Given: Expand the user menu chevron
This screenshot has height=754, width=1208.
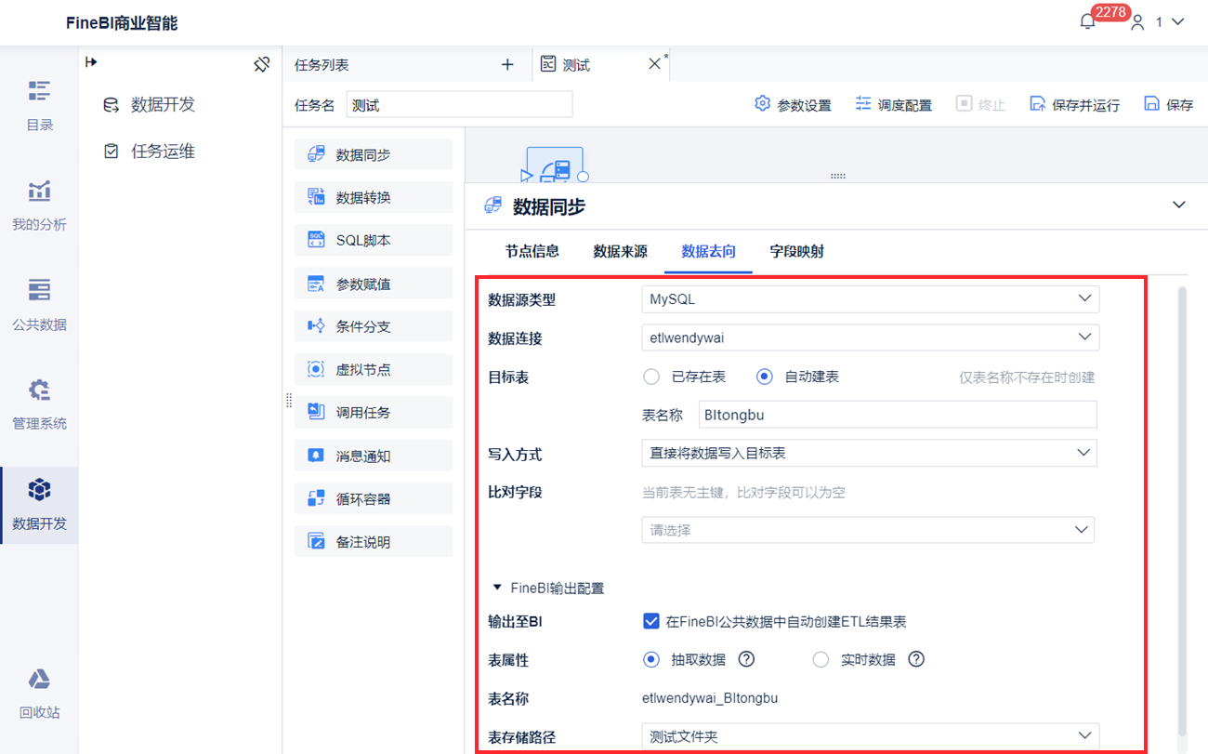Looking at the screenshot, I should [1178, 22].
